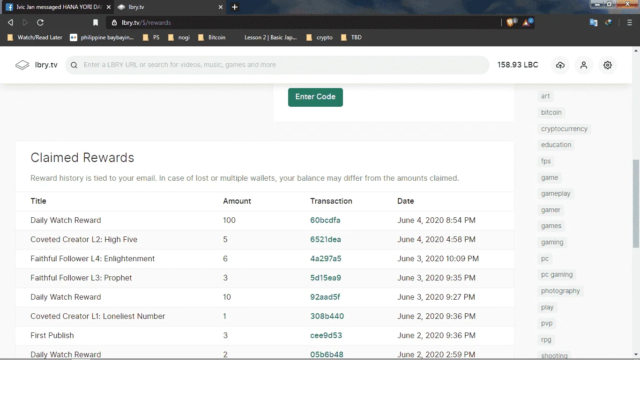This screenshot has height=398, width=640.
Task: Open the account user icon
Action: (584, 65)
